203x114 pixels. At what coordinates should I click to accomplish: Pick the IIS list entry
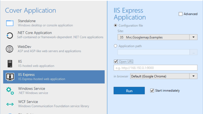54,64
